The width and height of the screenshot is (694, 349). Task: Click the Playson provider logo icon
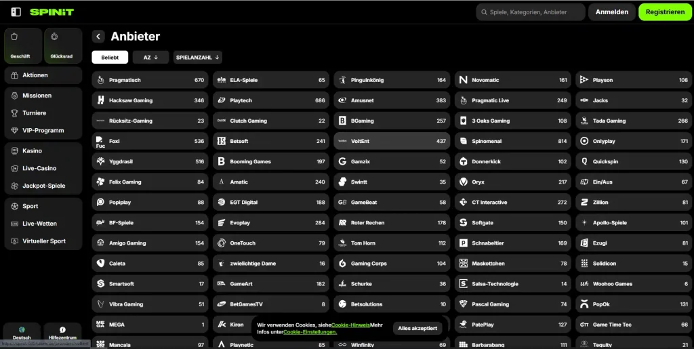(x=584, y=80)
